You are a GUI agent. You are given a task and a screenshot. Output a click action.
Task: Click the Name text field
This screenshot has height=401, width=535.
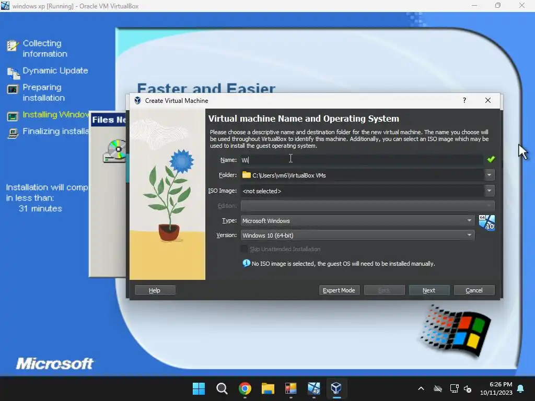(362, 160)
